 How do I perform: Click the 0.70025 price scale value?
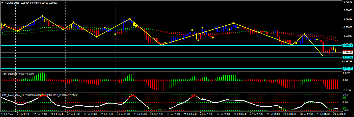point(348,27)
